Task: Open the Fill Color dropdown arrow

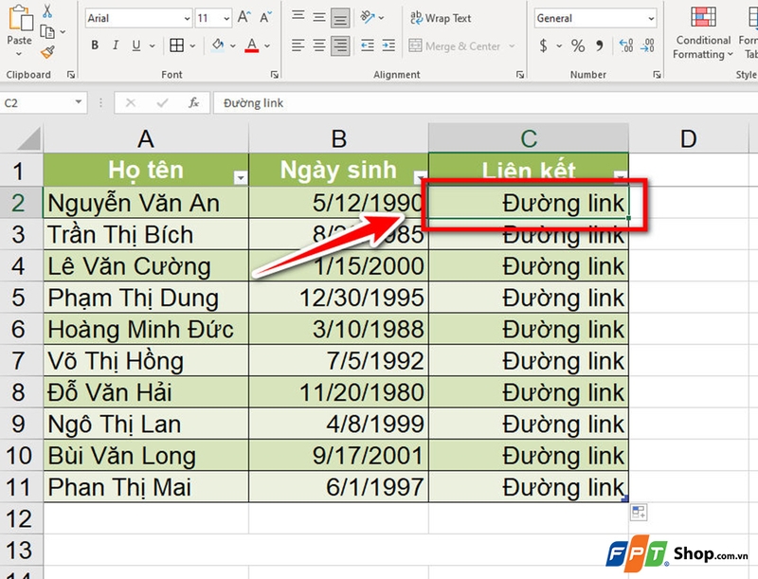Action: coord(233,44)
